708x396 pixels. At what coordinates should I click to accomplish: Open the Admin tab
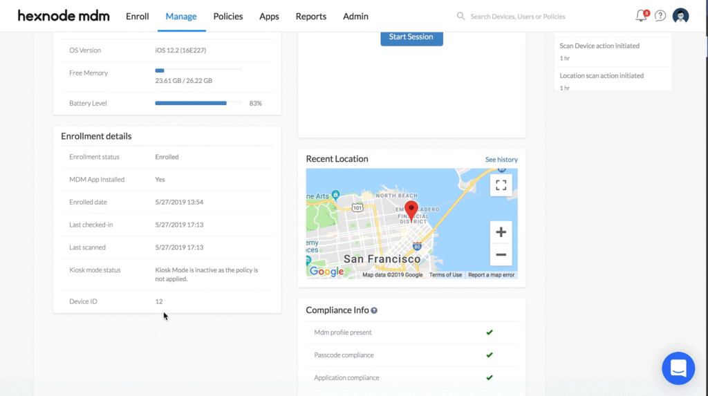355,16
